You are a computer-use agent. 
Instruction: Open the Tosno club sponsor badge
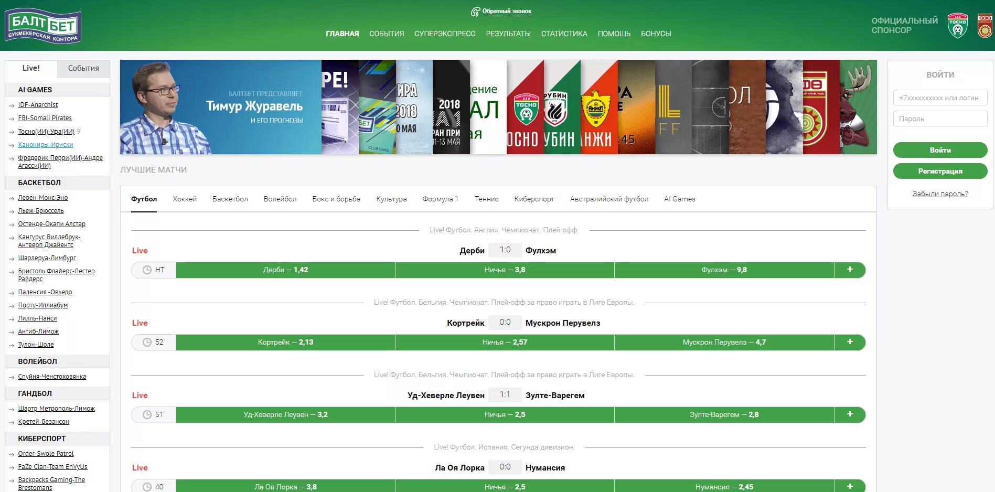[957, 26]
